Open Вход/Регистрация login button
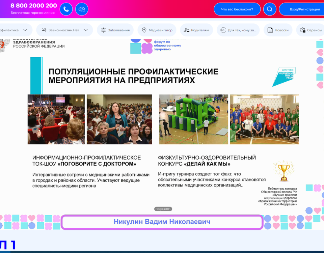 click(x=302, y=9)
